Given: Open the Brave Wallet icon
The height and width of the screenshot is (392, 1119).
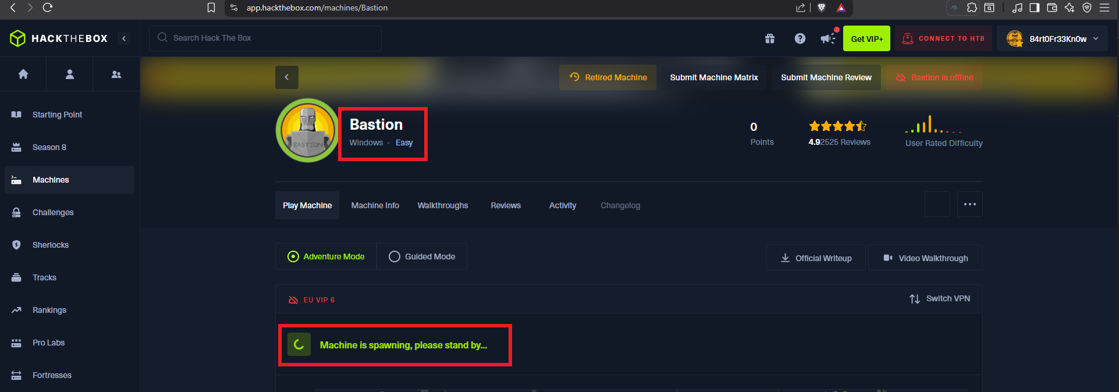Looking at the screenshot, I should (x=1051, y=8).
